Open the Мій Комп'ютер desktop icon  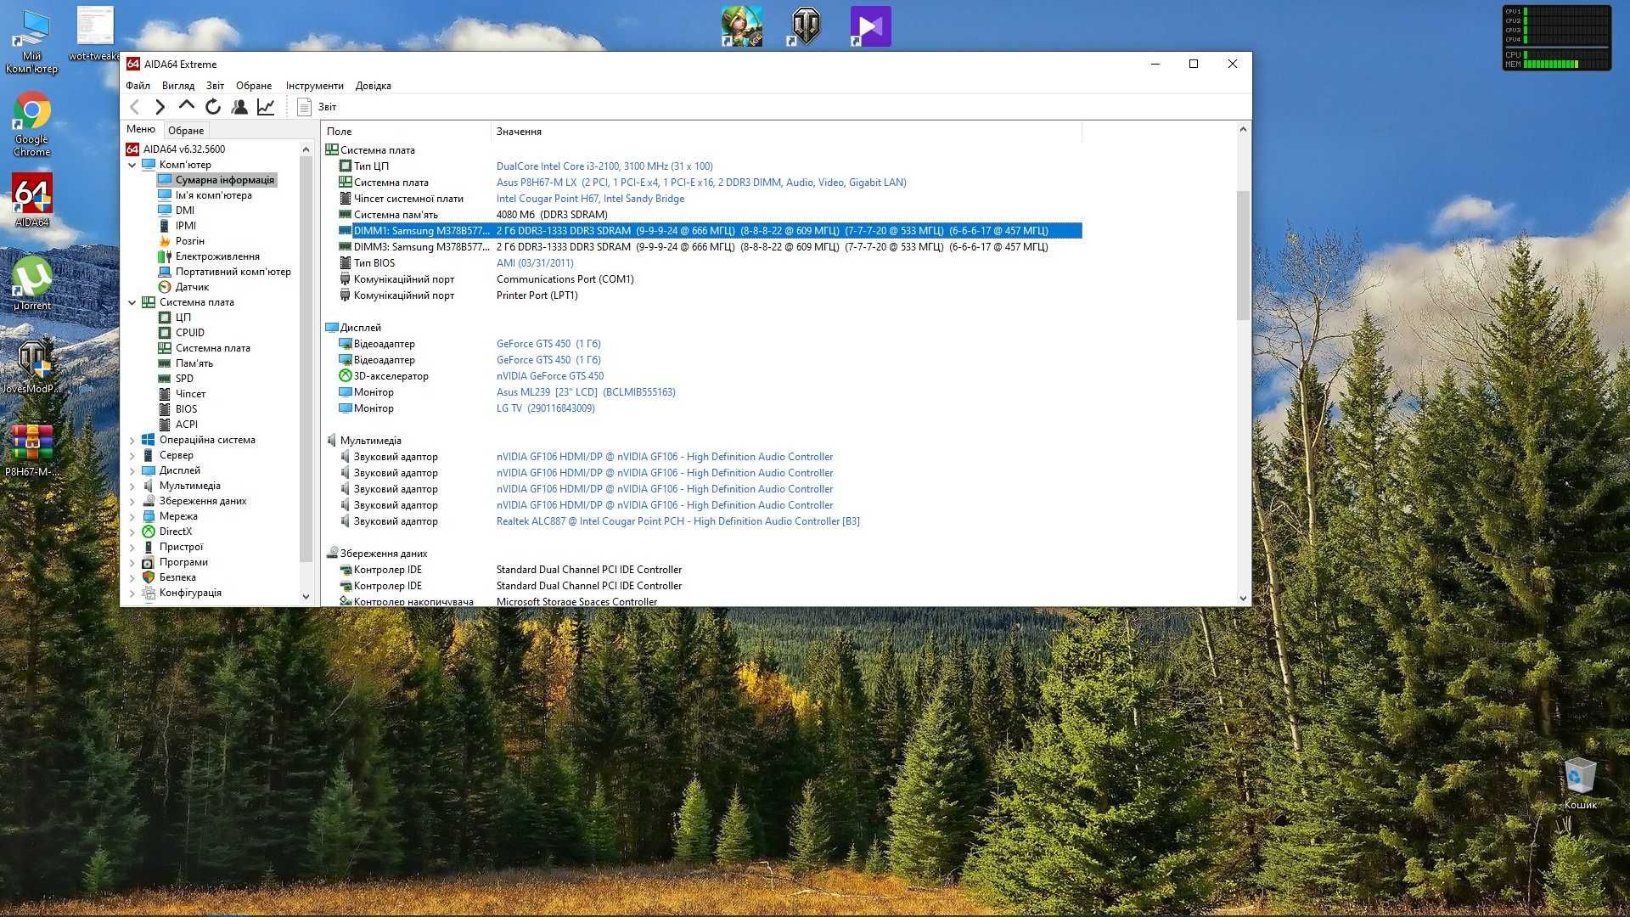[32, 42]
